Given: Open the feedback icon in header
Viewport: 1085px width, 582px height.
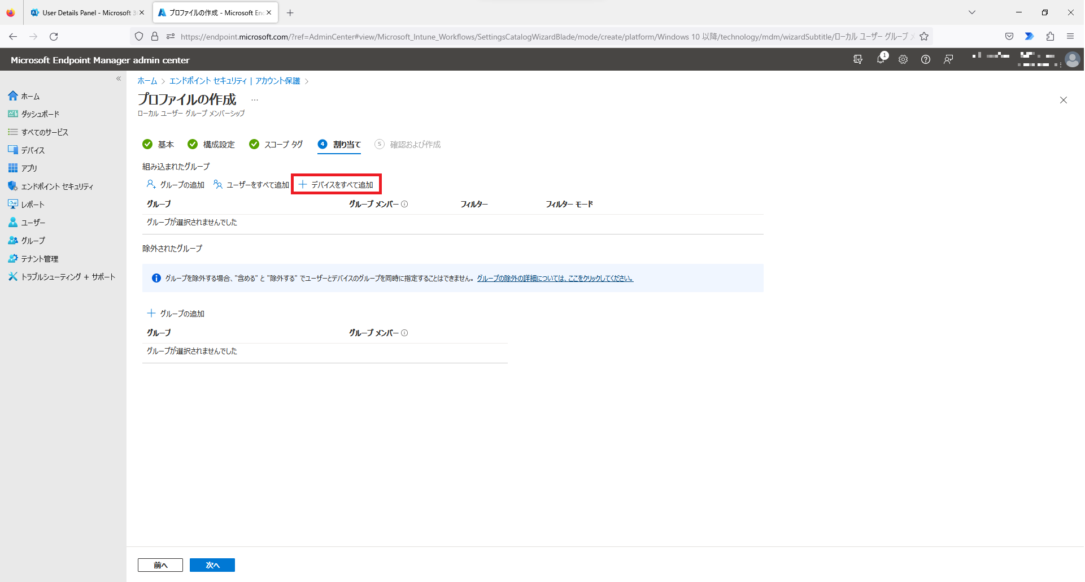Looking at the screenshot, I should (948, 59).
